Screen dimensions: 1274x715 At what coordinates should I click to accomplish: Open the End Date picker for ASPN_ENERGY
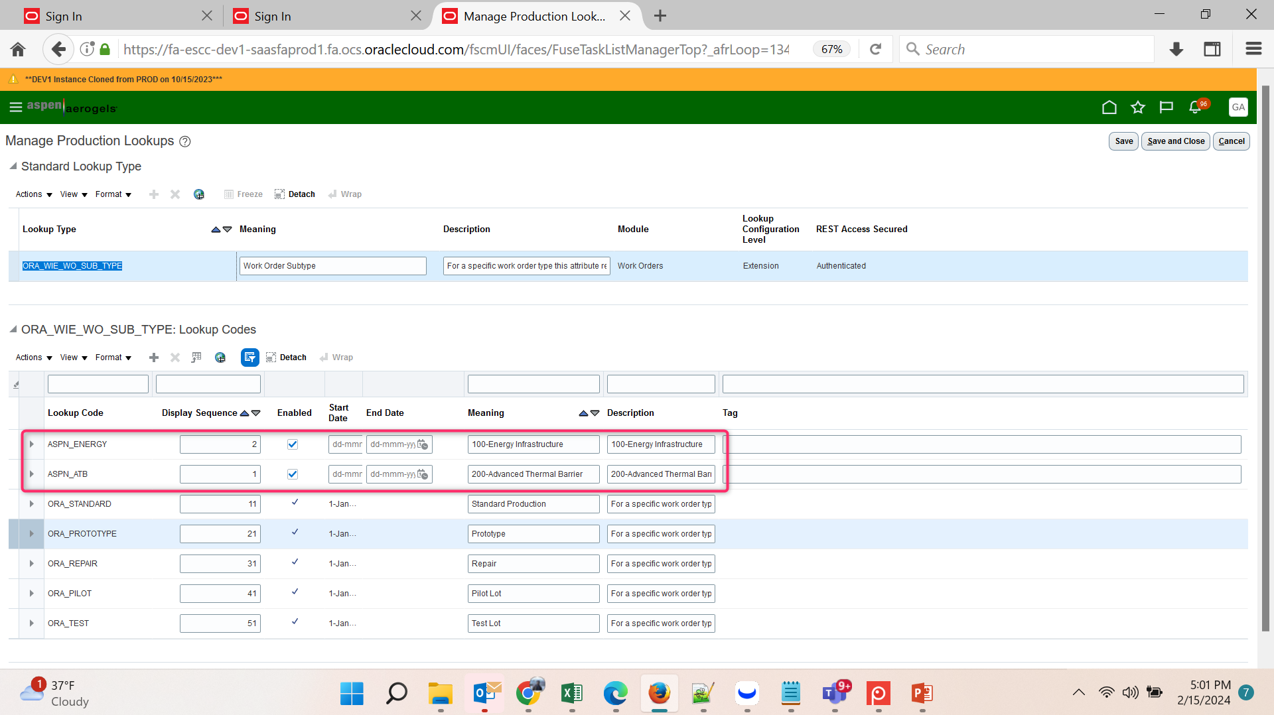coord(423,444)
